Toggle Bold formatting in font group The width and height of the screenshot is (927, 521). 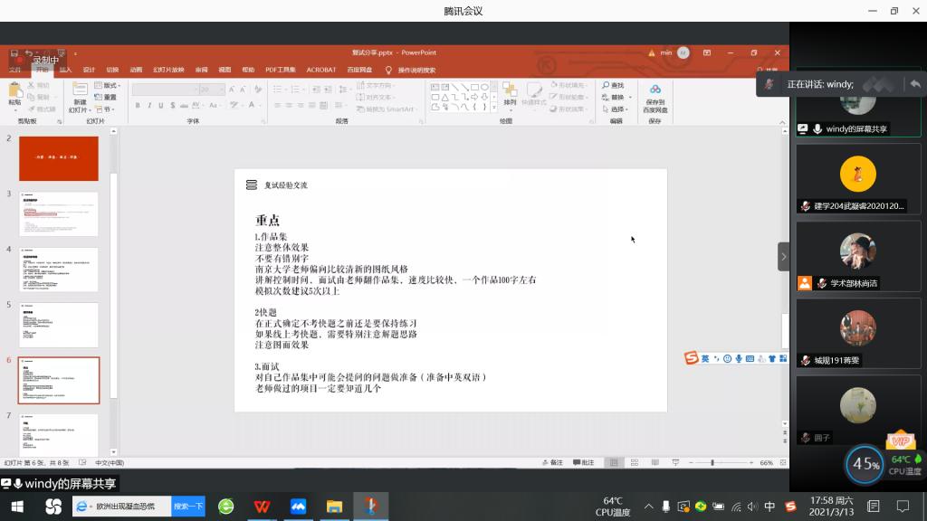[x=138, y=106]
